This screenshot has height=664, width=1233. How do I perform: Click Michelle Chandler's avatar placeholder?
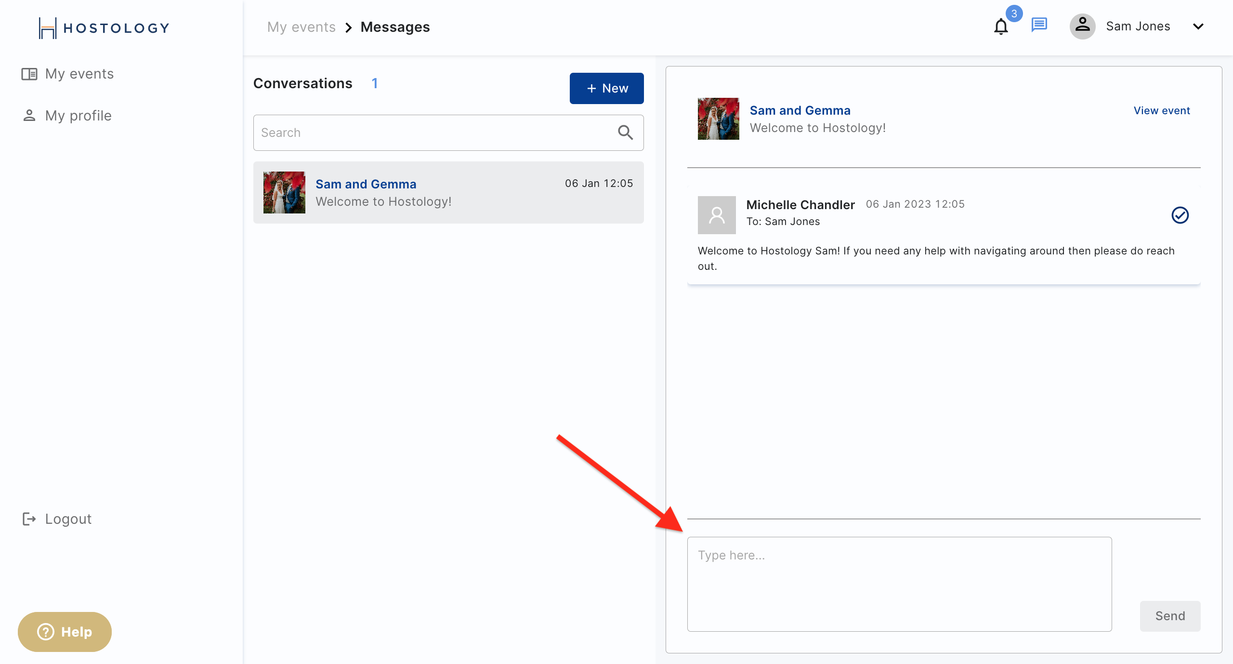click(x=717, y=215)
